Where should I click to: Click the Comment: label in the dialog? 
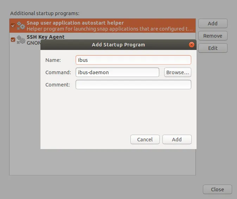pyautogui.click(x=58, y=85)
